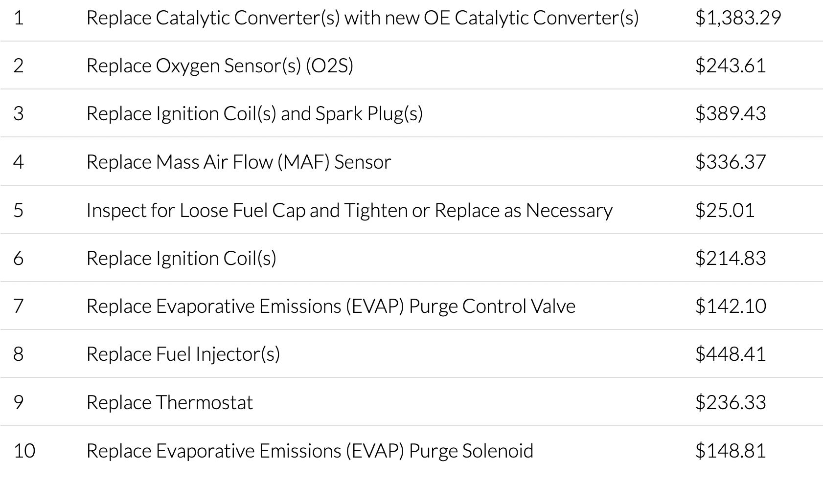The image size is (823, 482).
Task: Select the $142.10 cost value
Action: click(731, 306)
